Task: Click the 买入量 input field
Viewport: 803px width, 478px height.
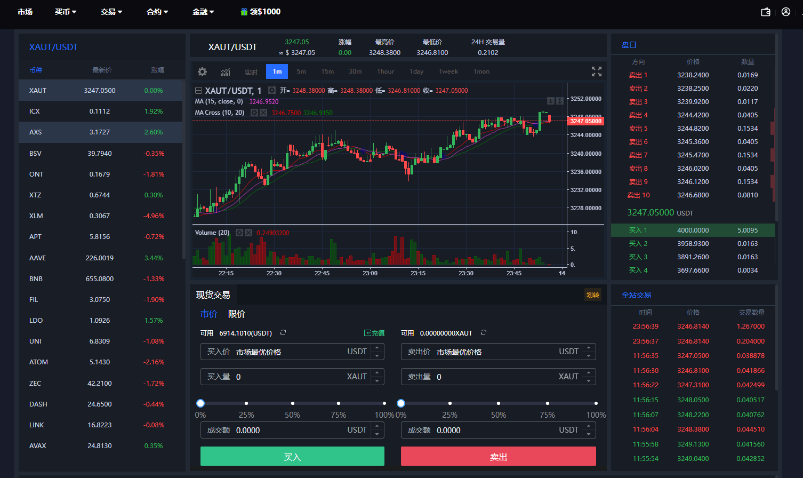Action: [x=288, y=377]
